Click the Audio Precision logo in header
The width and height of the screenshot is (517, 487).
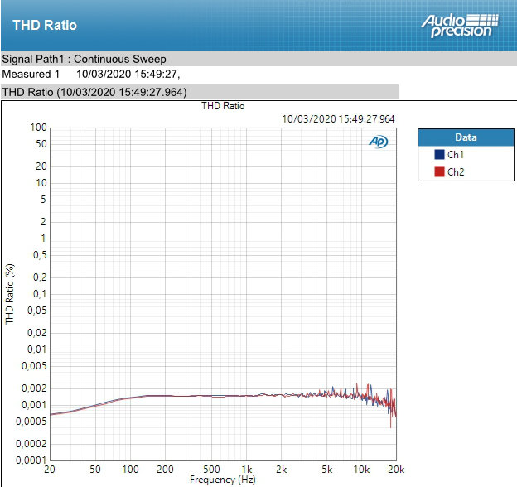[x=460, y=26]
